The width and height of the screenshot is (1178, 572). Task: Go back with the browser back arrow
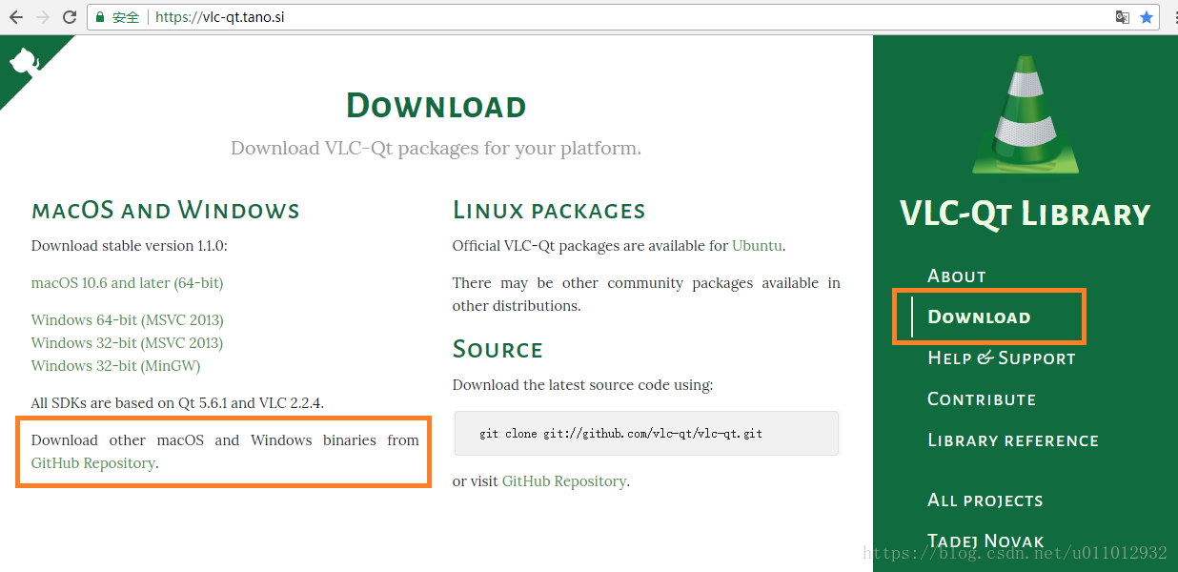[x=16, y=17]
